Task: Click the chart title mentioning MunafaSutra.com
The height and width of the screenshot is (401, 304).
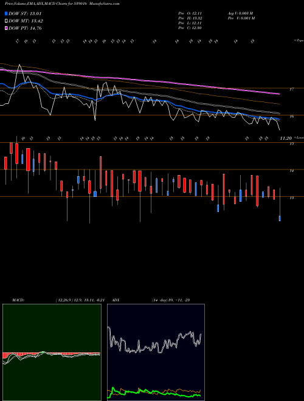Action: tap(62, 4)
